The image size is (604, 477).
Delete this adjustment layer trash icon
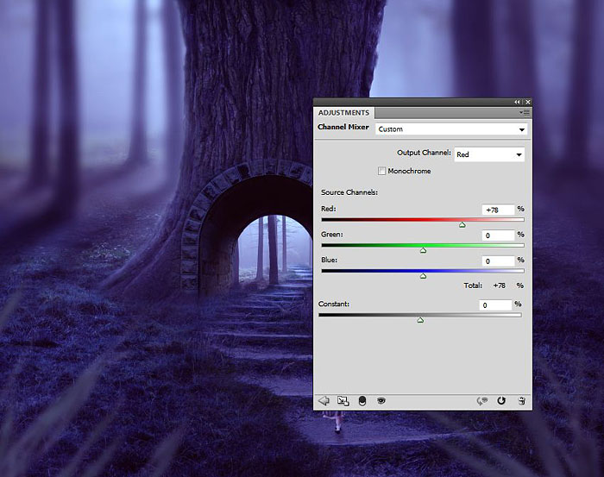click(521, 400)
